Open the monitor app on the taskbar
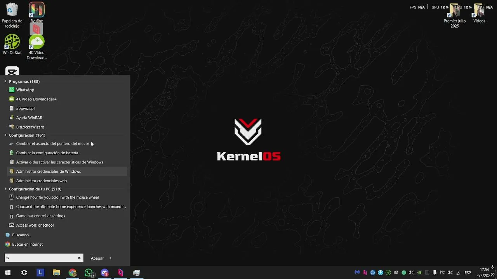This screenshot has height=279, width=497. point(136,273)
